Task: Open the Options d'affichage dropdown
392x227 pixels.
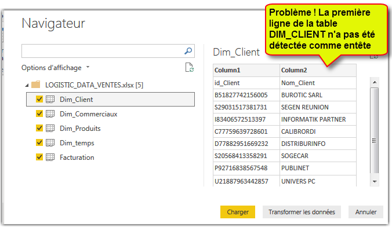Action: coord(55,68)
